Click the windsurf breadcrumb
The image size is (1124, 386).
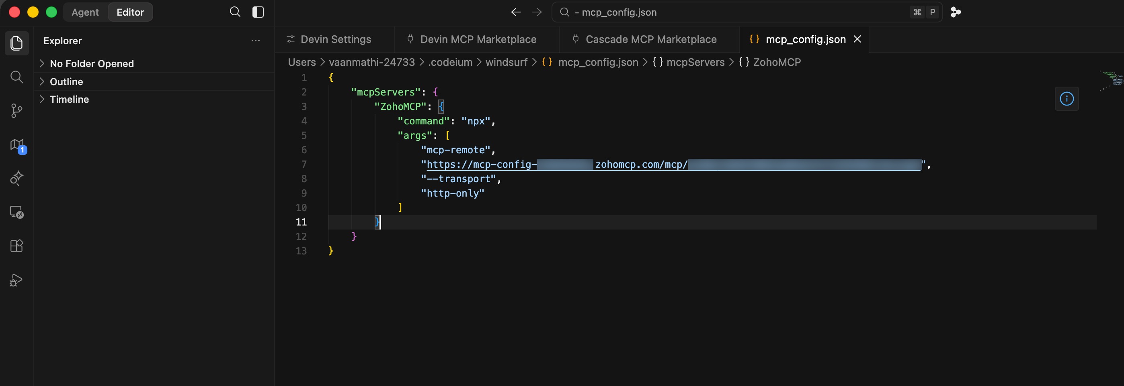(x=507, y=62)
